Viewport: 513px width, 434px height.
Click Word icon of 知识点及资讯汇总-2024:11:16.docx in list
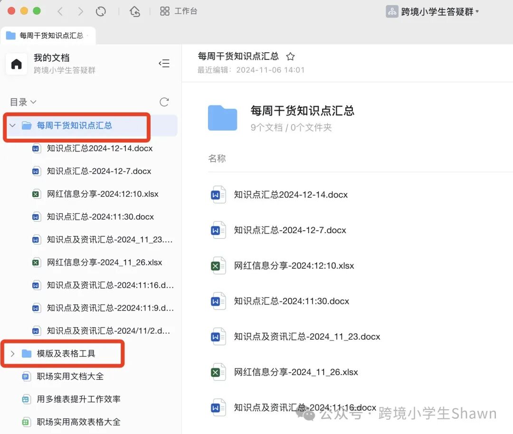218,407
